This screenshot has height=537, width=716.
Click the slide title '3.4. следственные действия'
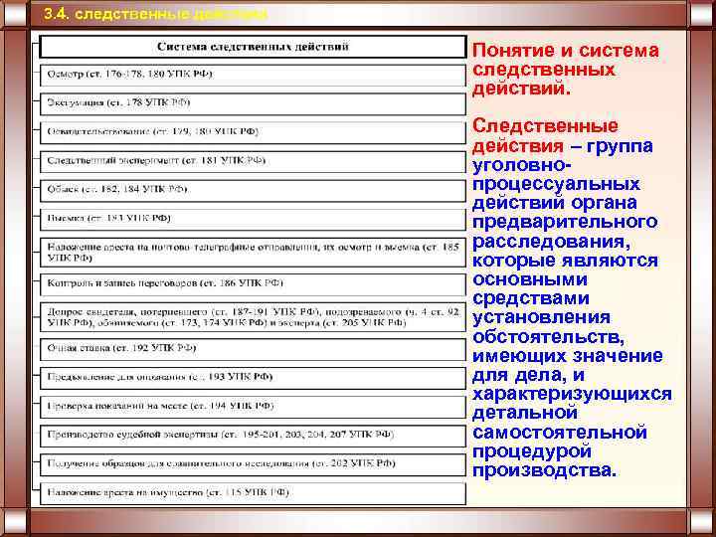(155, 14)
